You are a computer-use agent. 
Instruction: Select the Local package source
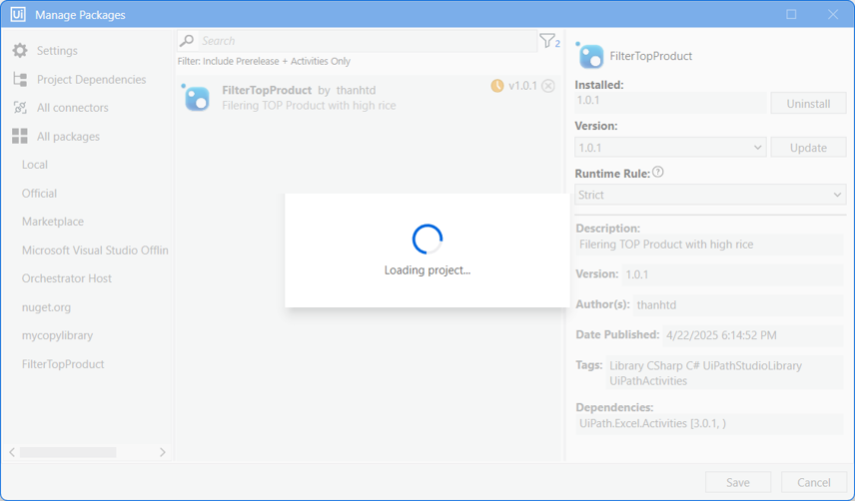point(35,165)
